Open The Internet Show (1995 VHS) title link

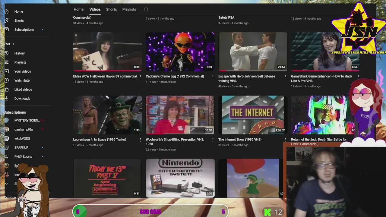coord(240,140)
